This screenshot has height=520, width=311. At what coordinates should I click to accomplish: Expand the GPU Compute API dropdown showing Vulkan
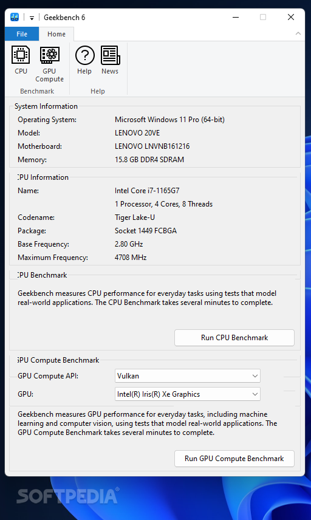coord(188,376)
